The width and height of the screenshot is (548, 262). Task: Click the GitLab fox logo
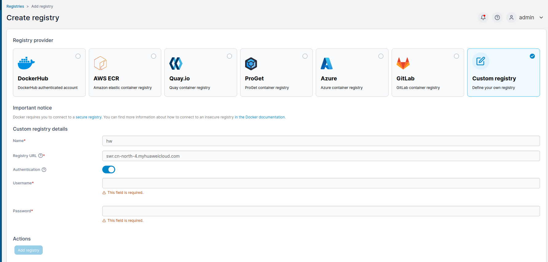click(403, 64)
